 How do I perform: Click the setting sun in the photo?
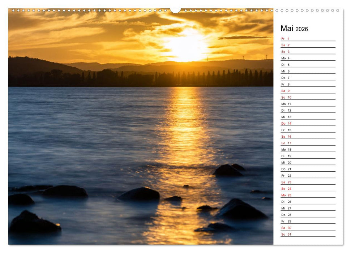tap(188, 54)
